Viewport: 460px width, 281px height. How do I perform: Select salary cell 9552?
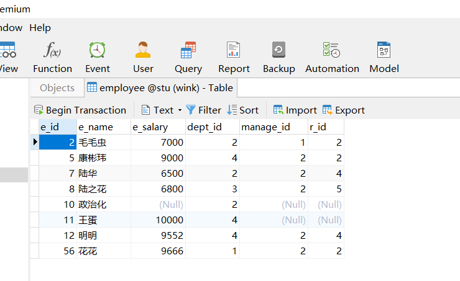coord(158,235)
